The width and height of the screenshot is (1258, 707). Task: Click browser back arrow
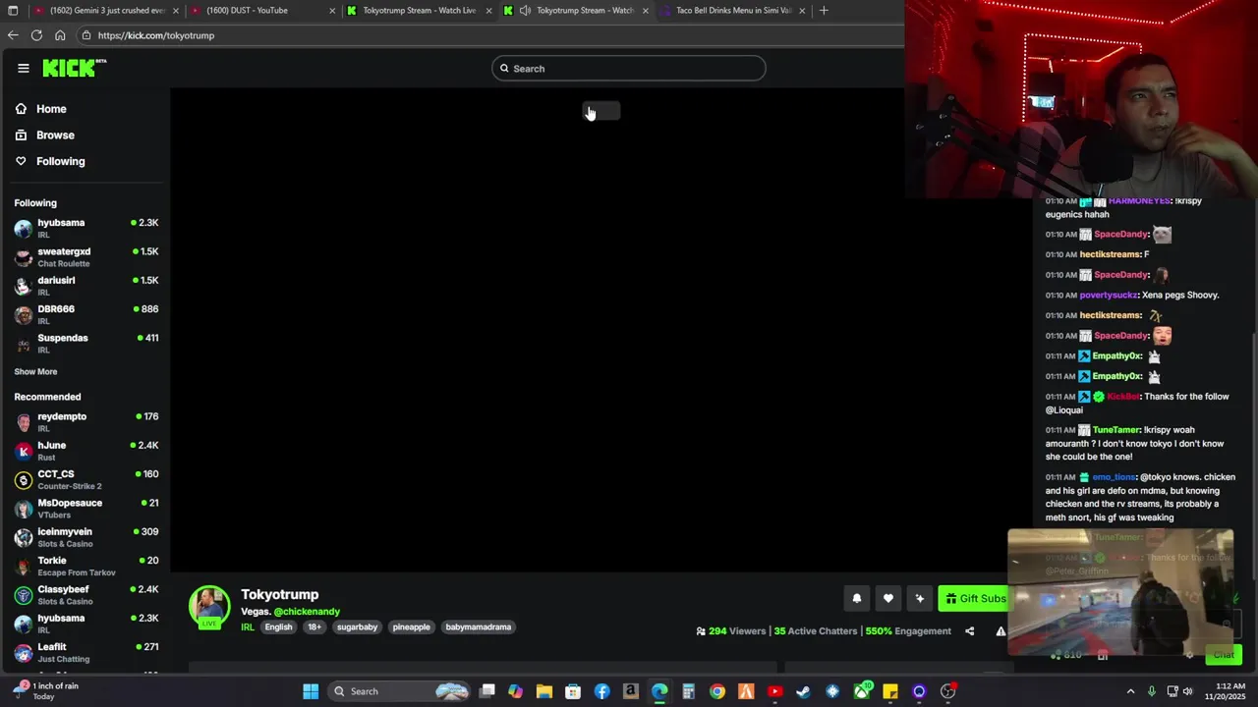tap(13, 35)
